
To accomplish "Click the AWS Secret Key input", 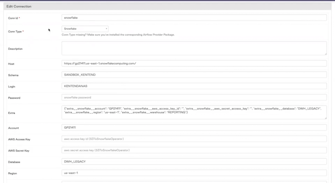I will point(194,150).
